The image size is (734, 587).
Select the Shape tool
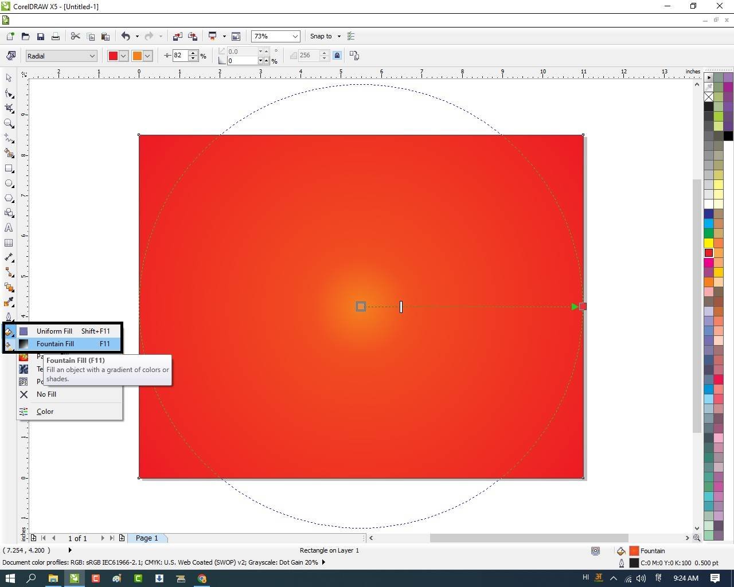tap(9, 93)
